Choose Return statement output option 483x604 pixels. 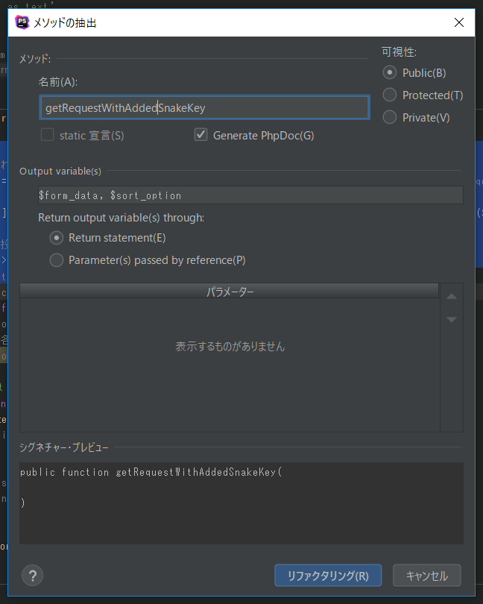57,238
